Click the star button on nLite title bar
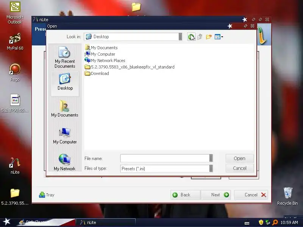 (x=244, y=20)
